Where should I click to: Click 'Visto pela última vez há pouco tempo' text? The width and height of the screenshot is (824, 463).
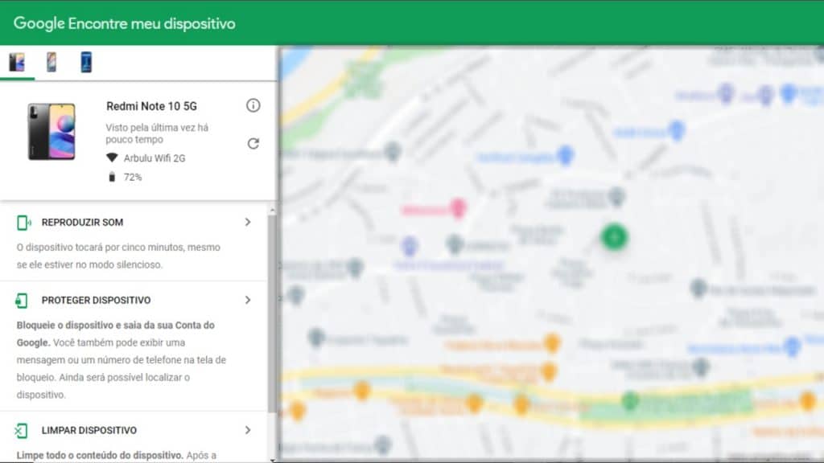pos(157,133)
